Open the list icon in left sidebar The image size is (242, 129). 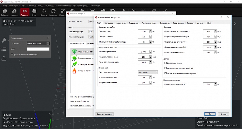(4, 49)
